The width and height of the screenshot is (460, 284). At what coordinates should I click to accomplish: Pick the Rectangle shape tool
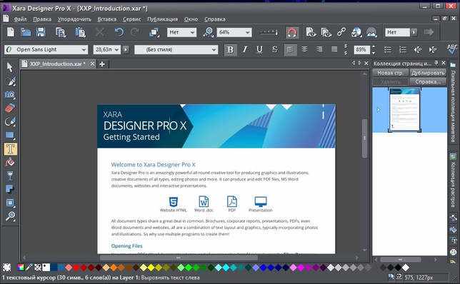[10, 135]
